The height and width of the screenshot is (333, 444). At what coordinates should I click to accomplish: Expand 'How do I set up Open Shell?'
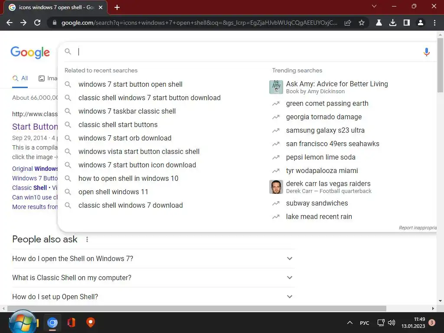(x=153, y=297)
